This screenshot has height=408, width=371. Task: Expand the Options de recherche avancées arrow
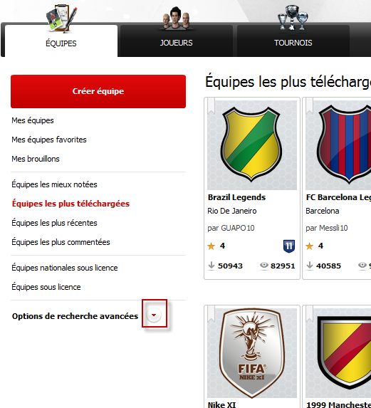(154, 315)
